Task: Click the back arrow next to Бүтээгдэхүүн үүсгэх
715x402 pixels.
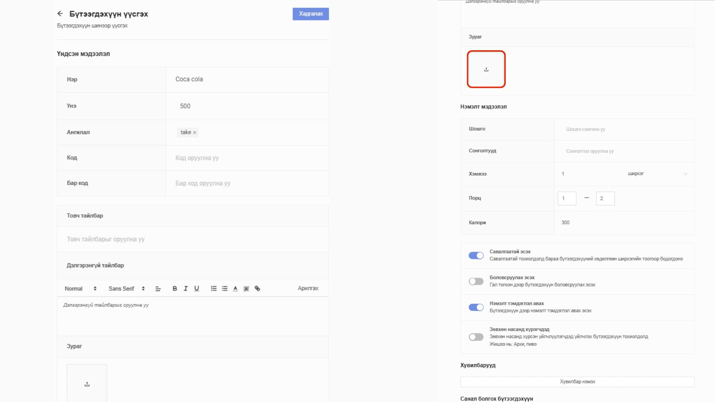Action: [x=60, y=14]
